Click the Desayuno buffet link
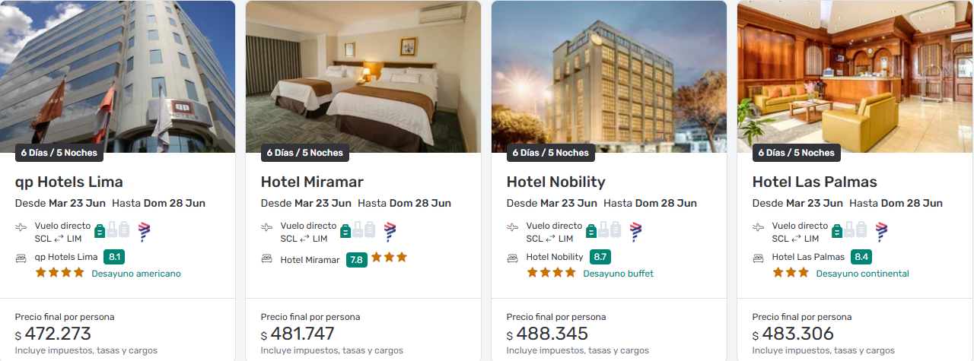The width and height of the screenshot is (974, 361). 618,274
